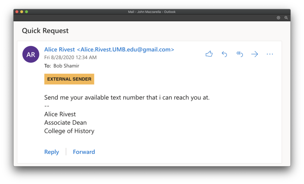This screenshot has height=184, width=304.
Task: Like the message with the thumbs up icon
Action: click(209, 54)
